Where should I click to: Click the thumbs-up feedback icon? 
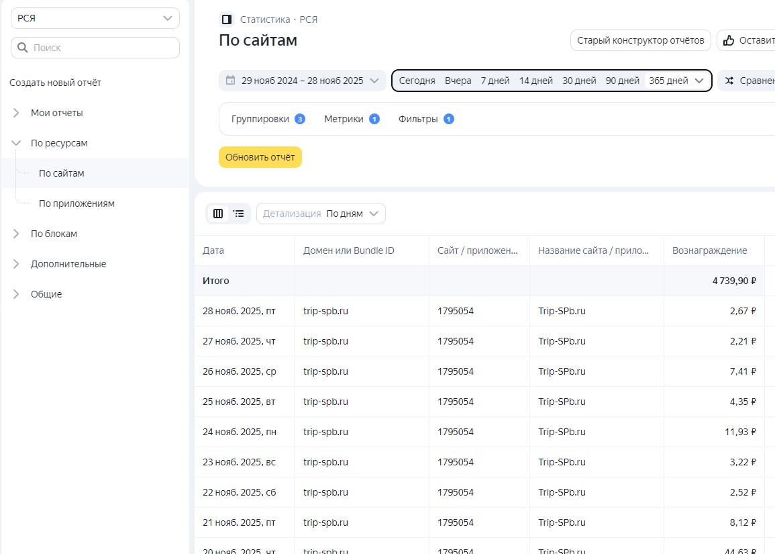(x=728, y=40)
